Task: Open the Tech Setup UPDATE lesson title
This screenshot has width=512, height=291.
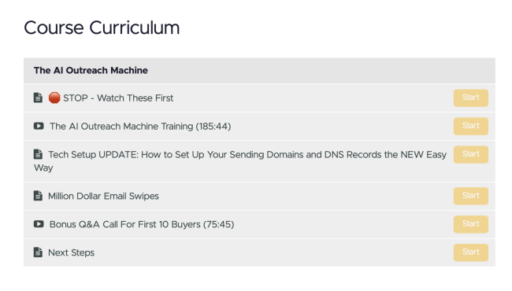Action: point(240,161)
